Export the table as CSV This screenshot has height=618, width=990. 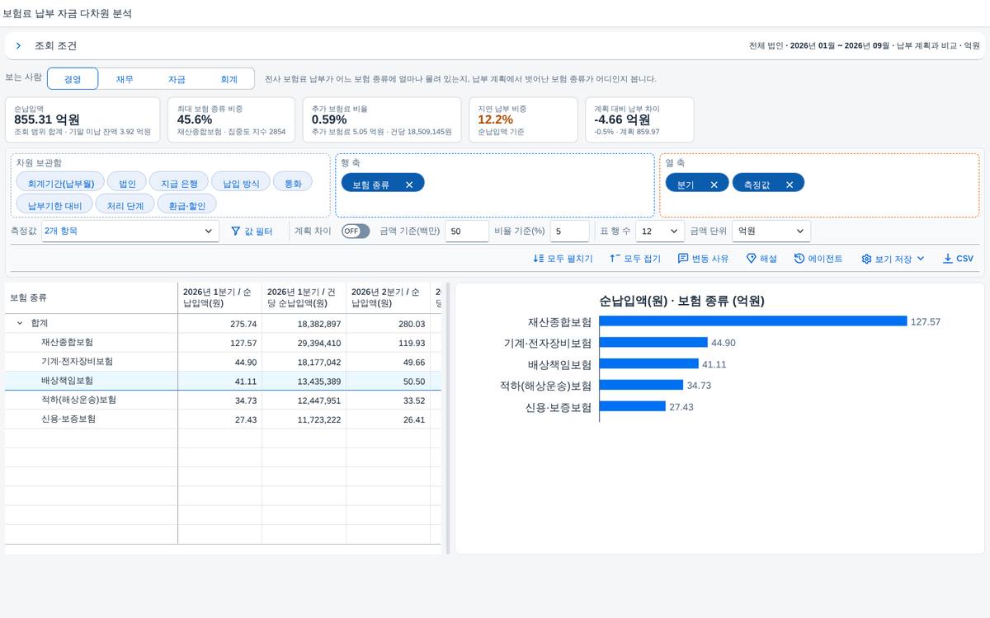coord(958,259)
